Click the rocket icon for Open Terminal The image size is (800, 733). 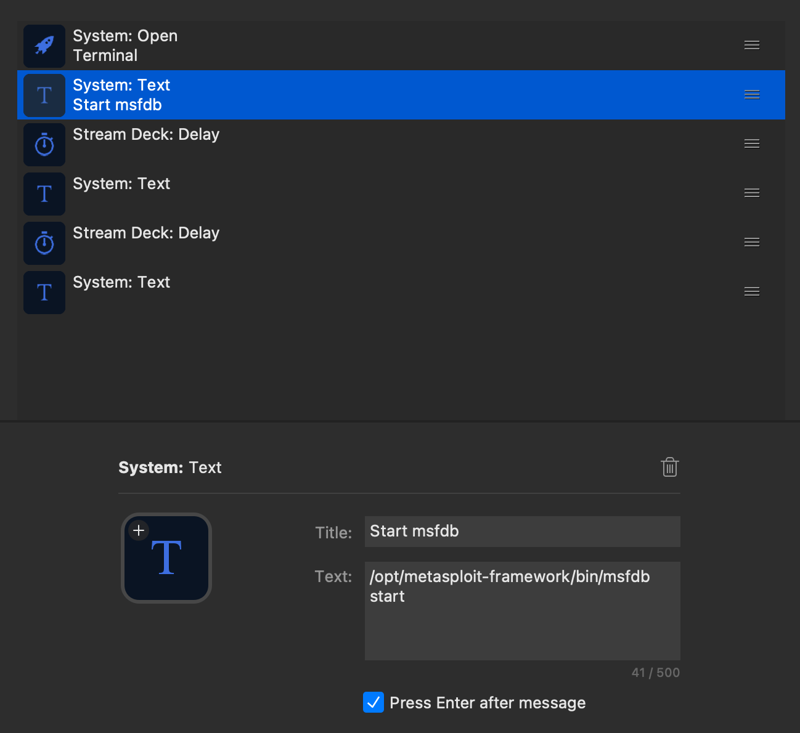click(44, 46)
